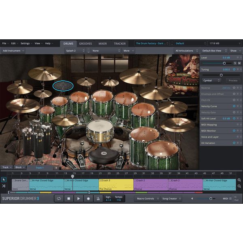
Task: Start playback with the Play button
Action: pos(79,198)
